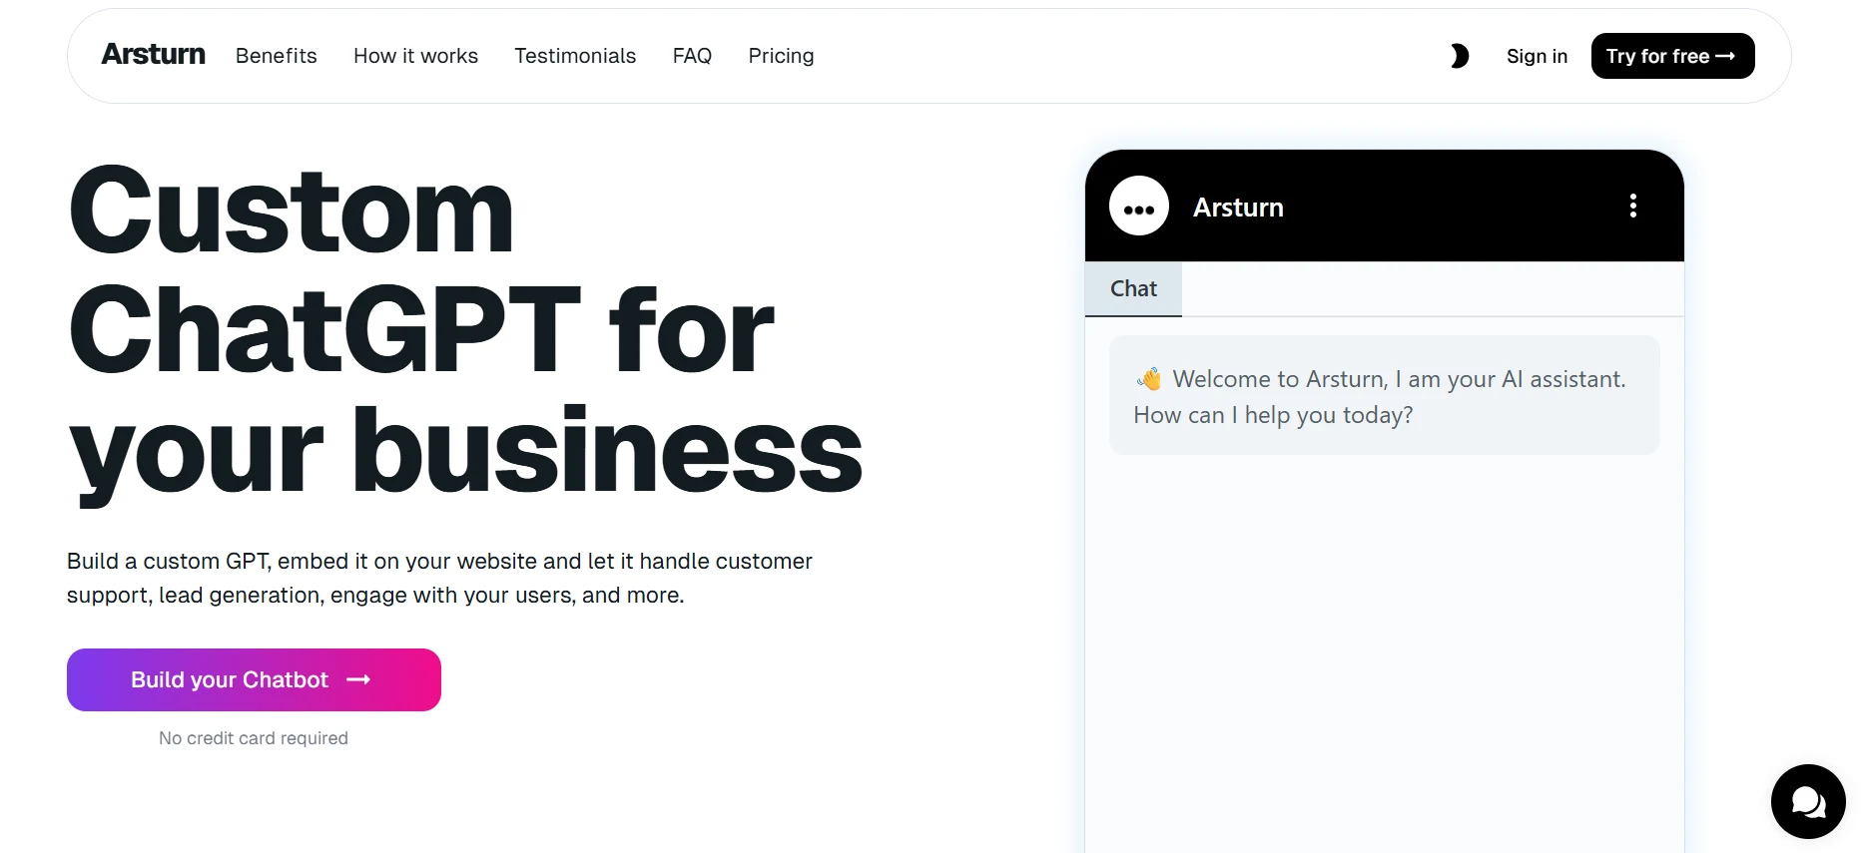Click the Arsturn logo in the navbar
The image size is (1864, 853).
[153, 55]
